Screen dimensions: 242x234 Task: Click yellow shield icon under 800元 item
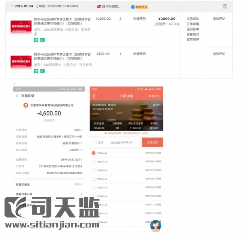36,71
